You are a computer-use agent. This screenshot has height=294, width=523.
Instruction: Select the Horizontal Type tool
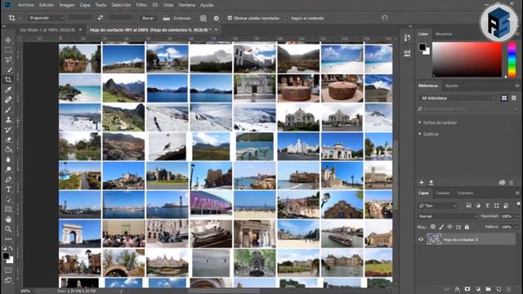pos(8,189)
